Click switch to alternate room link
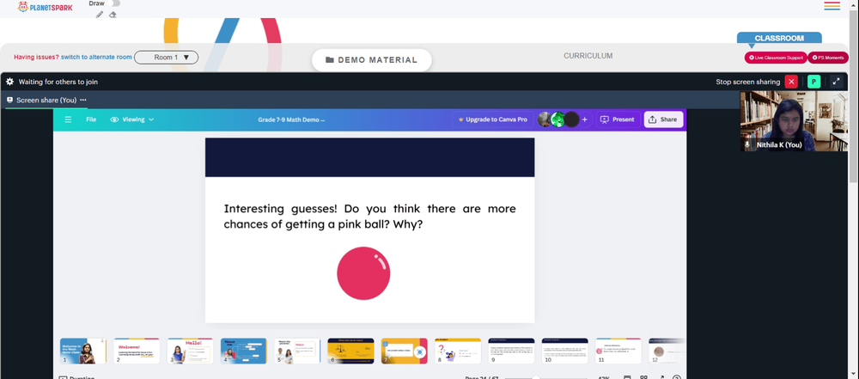The image size is (859, 379). click(96, 57)
